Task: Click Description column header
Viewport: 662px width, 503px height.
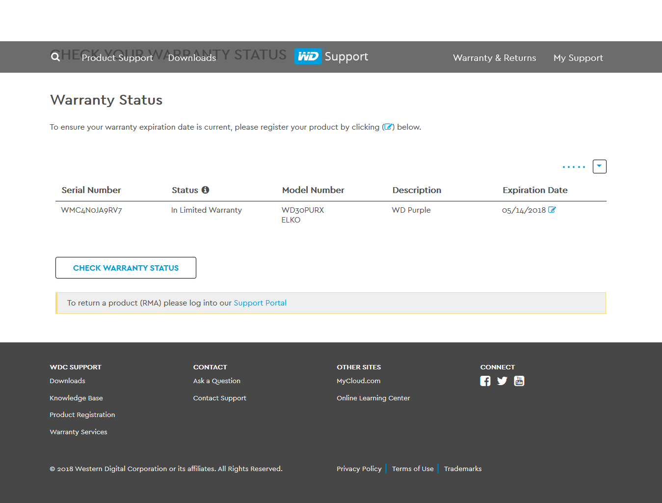Action: tap(417, 190)
